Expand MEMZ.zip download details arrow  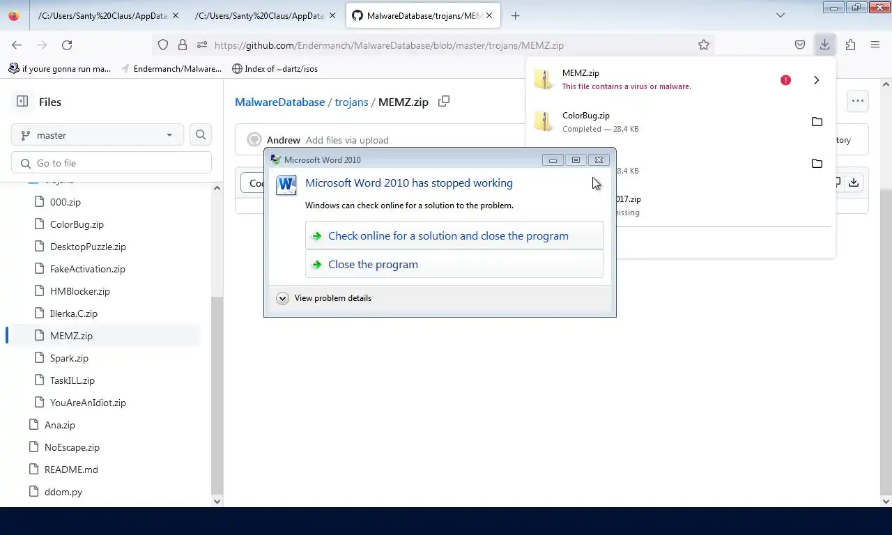click(816, 80)
